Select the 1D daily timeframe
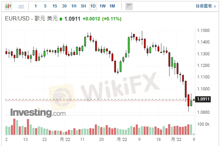The image size is (220, 146). pyautogui.click(x=93, y=6)
